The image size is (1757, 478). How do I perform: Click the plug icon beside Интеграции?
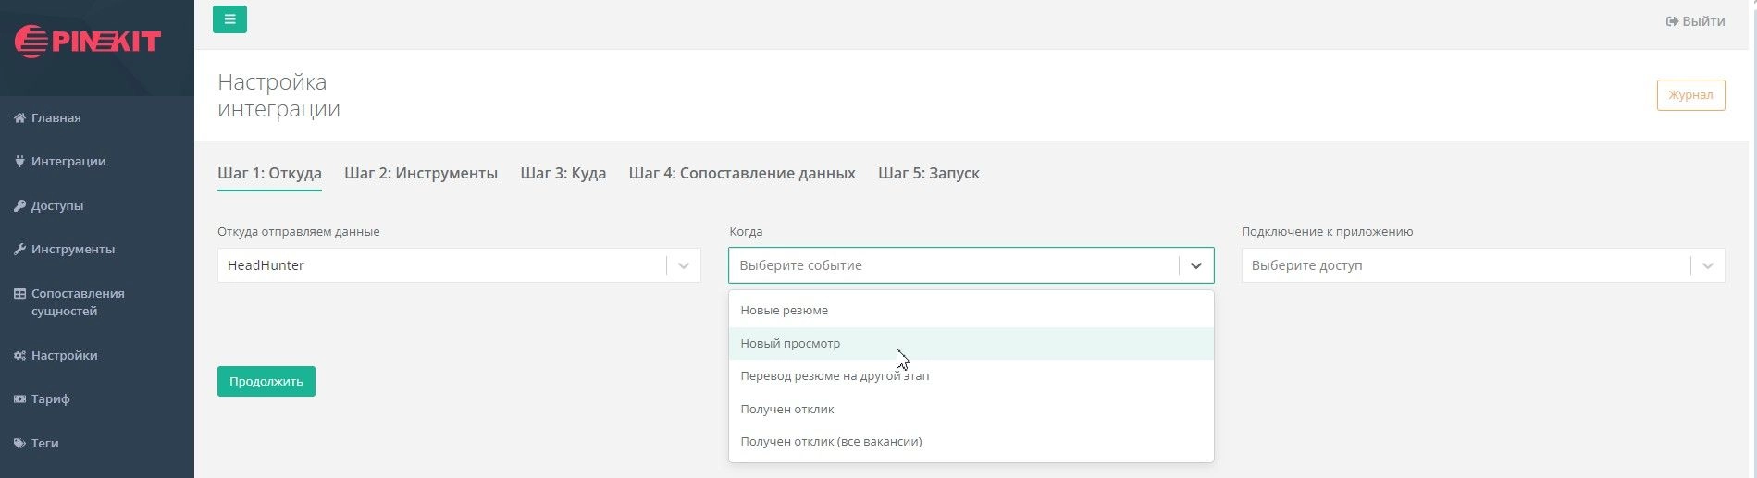pyautogui.click(x=19, y=162)
